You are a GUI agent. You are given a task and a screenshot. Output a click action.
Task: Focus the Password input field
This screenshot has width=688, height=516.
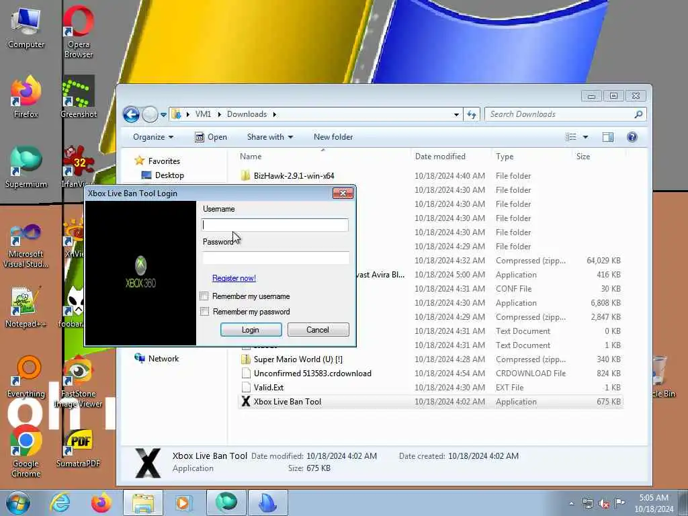tap(276, 257)
